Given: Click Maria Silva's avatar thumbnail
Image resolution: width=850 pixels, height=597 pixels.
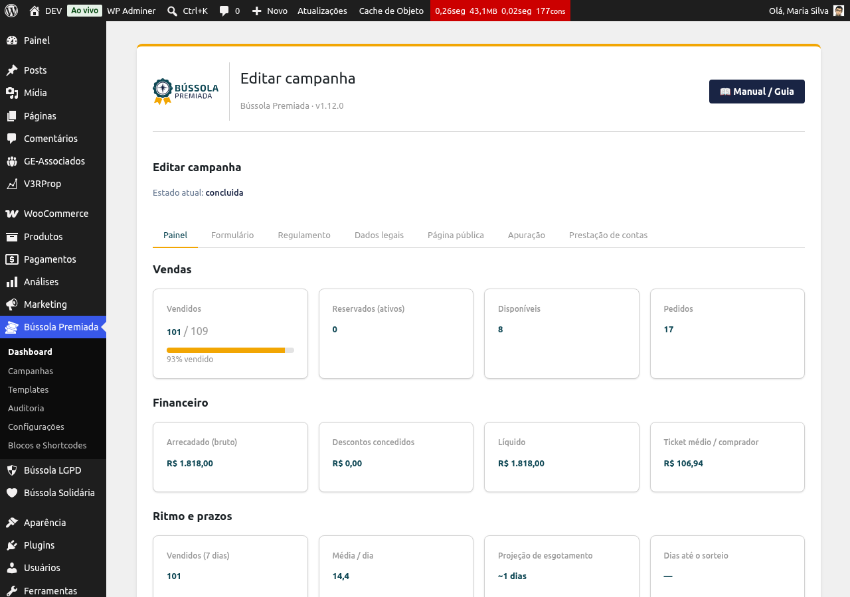Looking at the screenshot, I should coord(839,11).
